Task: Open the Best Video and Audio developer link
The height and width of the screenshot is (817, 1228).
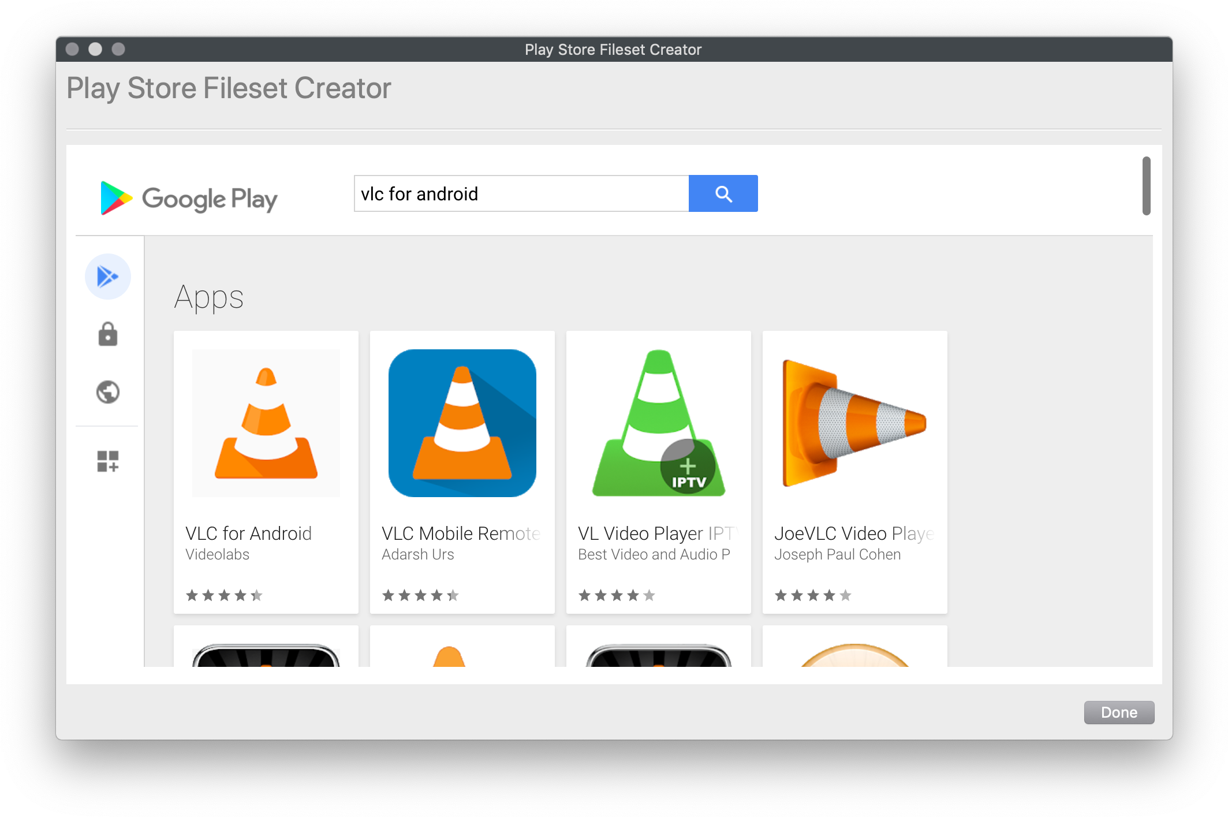Action: 654,554
